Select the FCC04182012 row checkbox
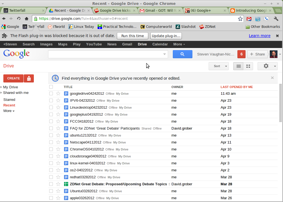The height and width of the screenshot is (202, 283). pos(51,121)
